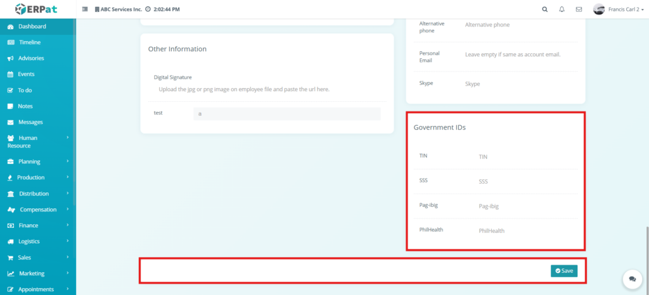
Task: Click the TIN input field
Action: pyautogui.click(x=526, y=156)
